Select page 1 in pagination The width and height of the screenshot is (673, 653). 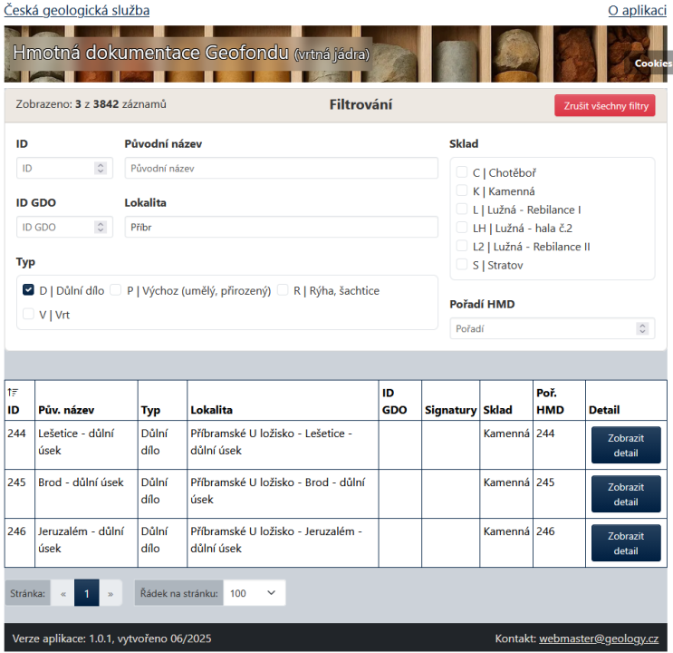point(87,593)
